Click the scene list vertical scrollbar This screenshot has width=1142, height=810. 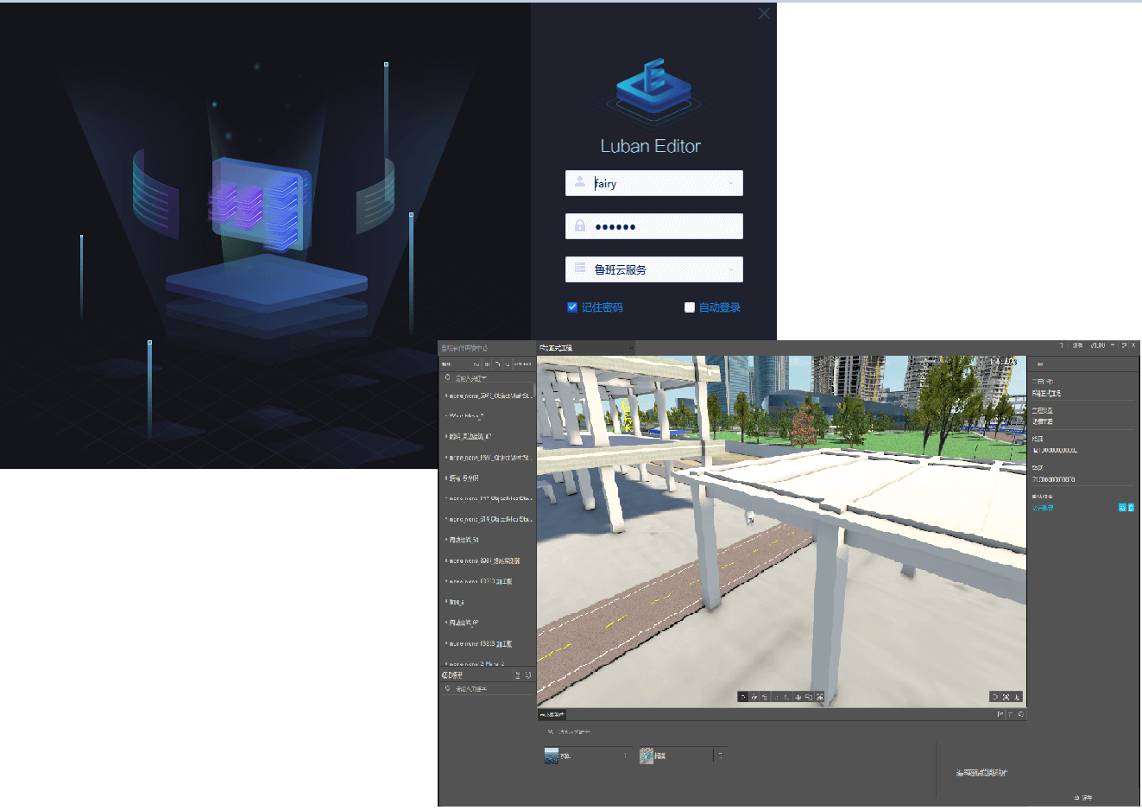pos(534,390)
